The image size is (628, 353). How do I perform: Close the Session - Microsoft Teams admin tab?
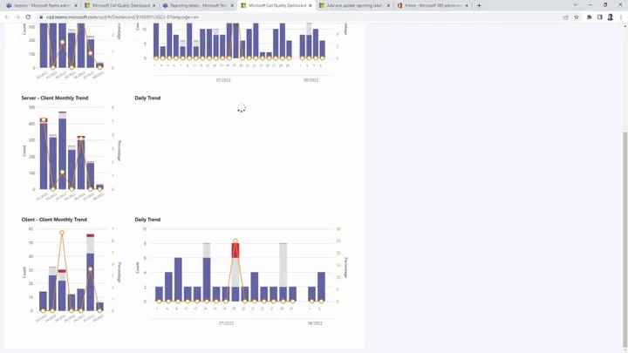pos(76,5)
